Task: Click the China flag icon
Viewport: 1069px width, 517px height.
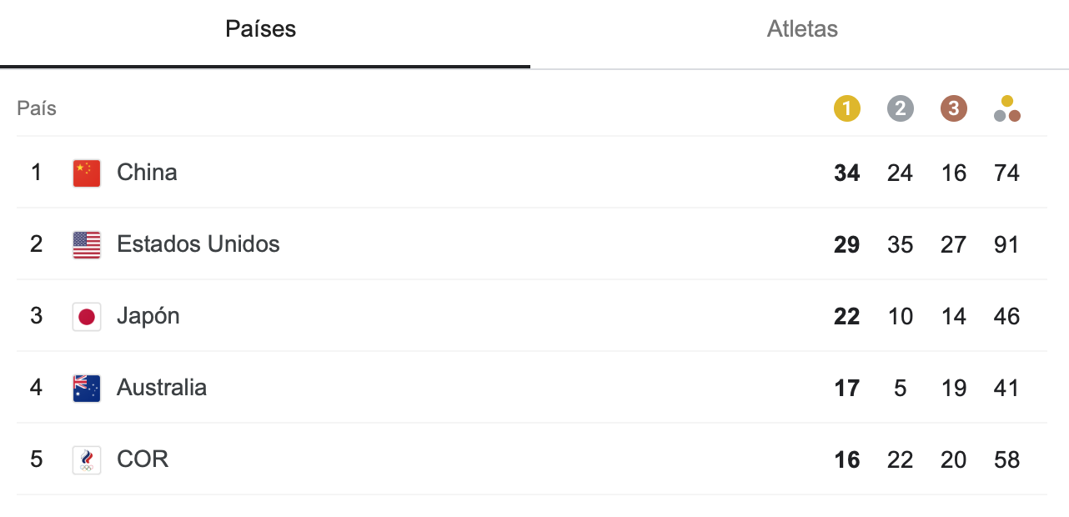Action: [x=87, y=173]
